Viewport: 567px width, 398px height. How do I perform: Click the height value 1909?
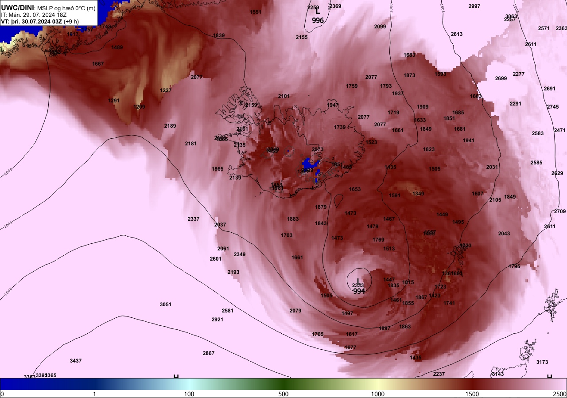[x=423, y=107]
